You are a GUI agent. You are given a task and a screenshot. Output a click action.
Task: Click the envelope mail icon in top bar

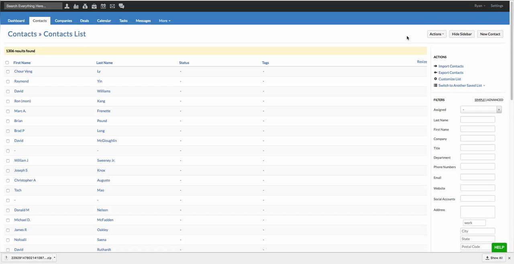coord(112,6)
